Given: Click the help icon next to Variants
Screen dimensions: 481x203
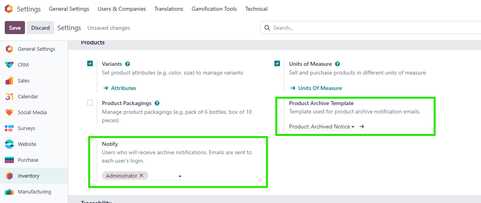Looking at the screenshot, I should click(x=127, y=64).
